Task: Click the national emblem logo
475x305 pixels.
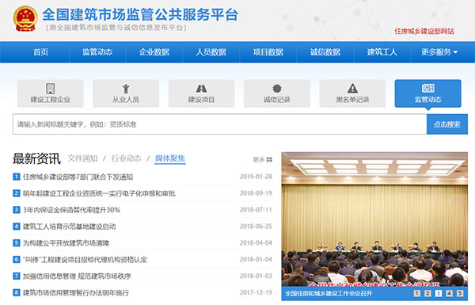Action: pos(25,18)
